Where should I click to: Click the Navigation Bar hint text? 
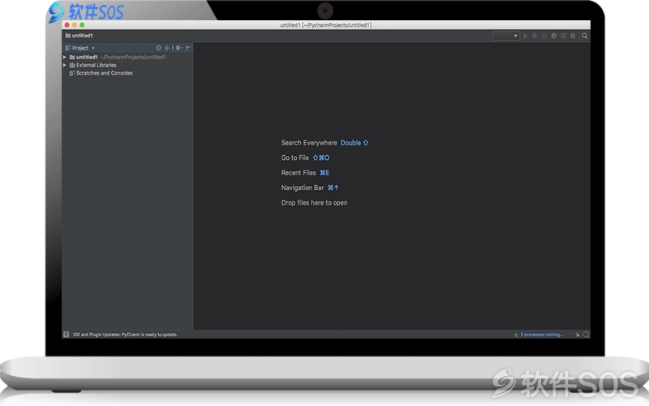tap(302, 188)
